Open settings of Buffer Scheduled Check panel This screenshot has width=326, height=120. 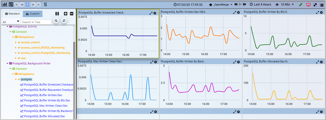coord(155,13)
